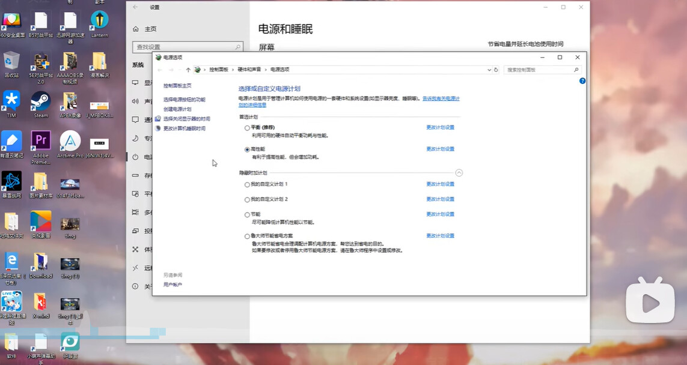Viewport: 687px width, 365px height.
Task: Click the TIM desktop icon
Action: pos(11,104)
